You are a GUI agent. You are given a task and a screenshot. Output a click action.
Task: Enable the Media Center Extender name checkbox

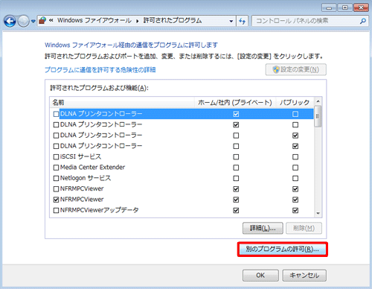pos(56,168)
